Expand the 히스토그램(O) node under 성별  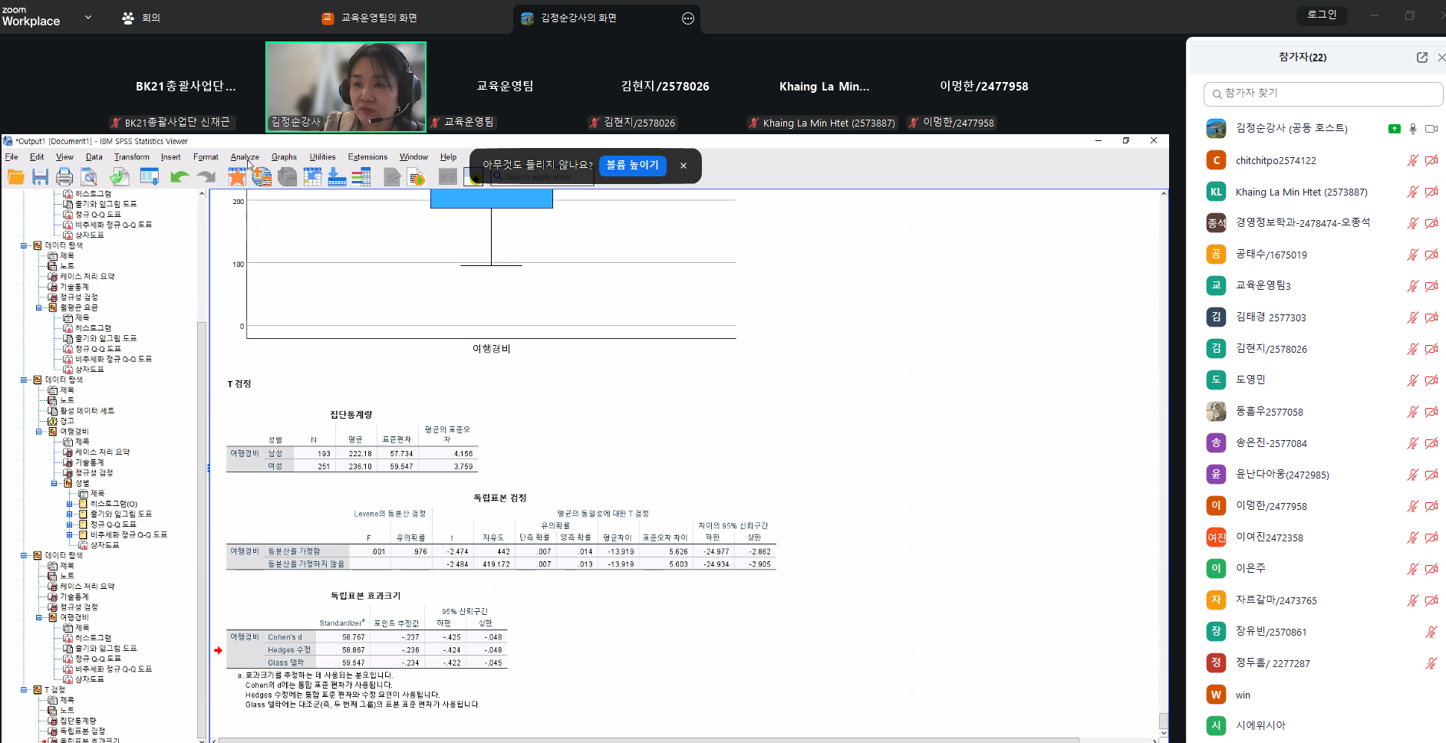[x=69, y=504]
